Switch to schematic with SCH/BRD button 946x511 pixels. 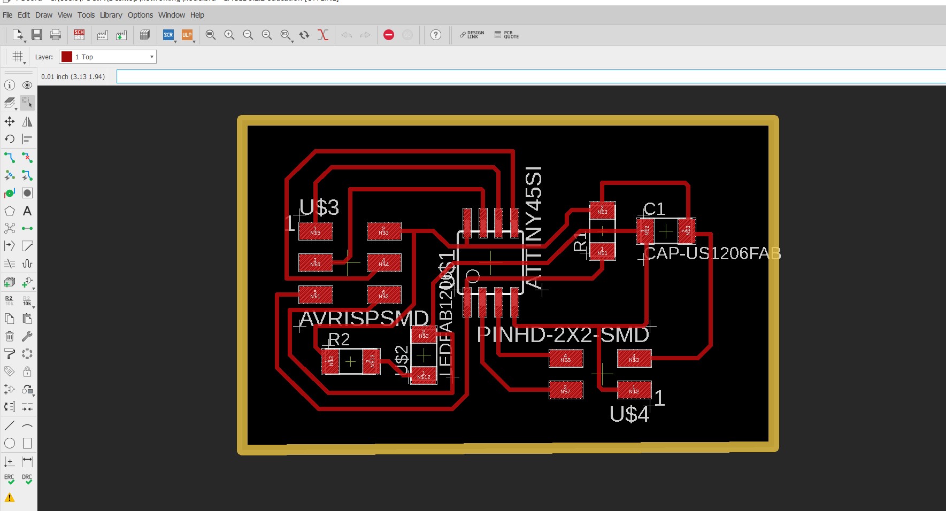(x=79, y=35)
